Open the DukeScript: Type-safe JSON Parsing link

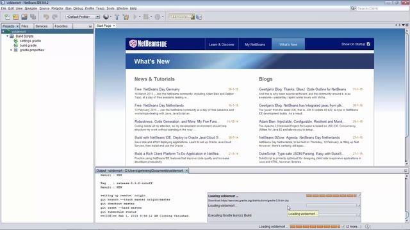coord(301,153)
